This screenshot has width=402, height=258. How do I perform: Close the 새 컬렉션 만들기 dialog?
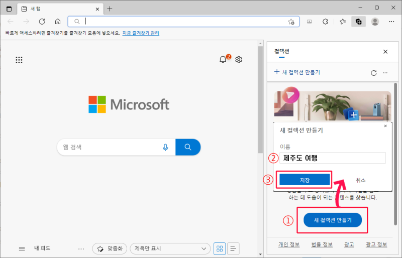[385, 126]
